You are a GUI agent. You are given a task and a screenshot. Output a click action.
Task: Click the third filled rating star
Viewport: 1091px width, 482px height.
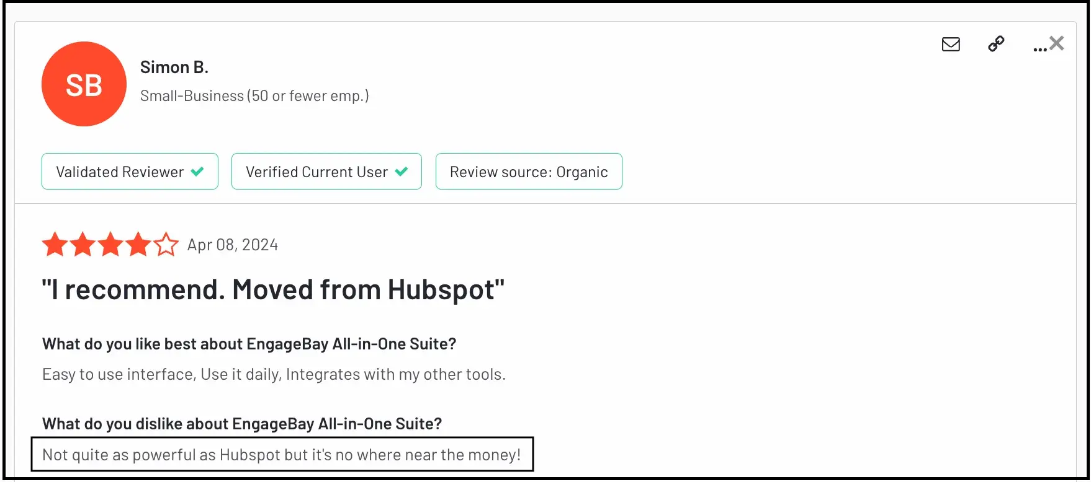click(x=110, y=245)
